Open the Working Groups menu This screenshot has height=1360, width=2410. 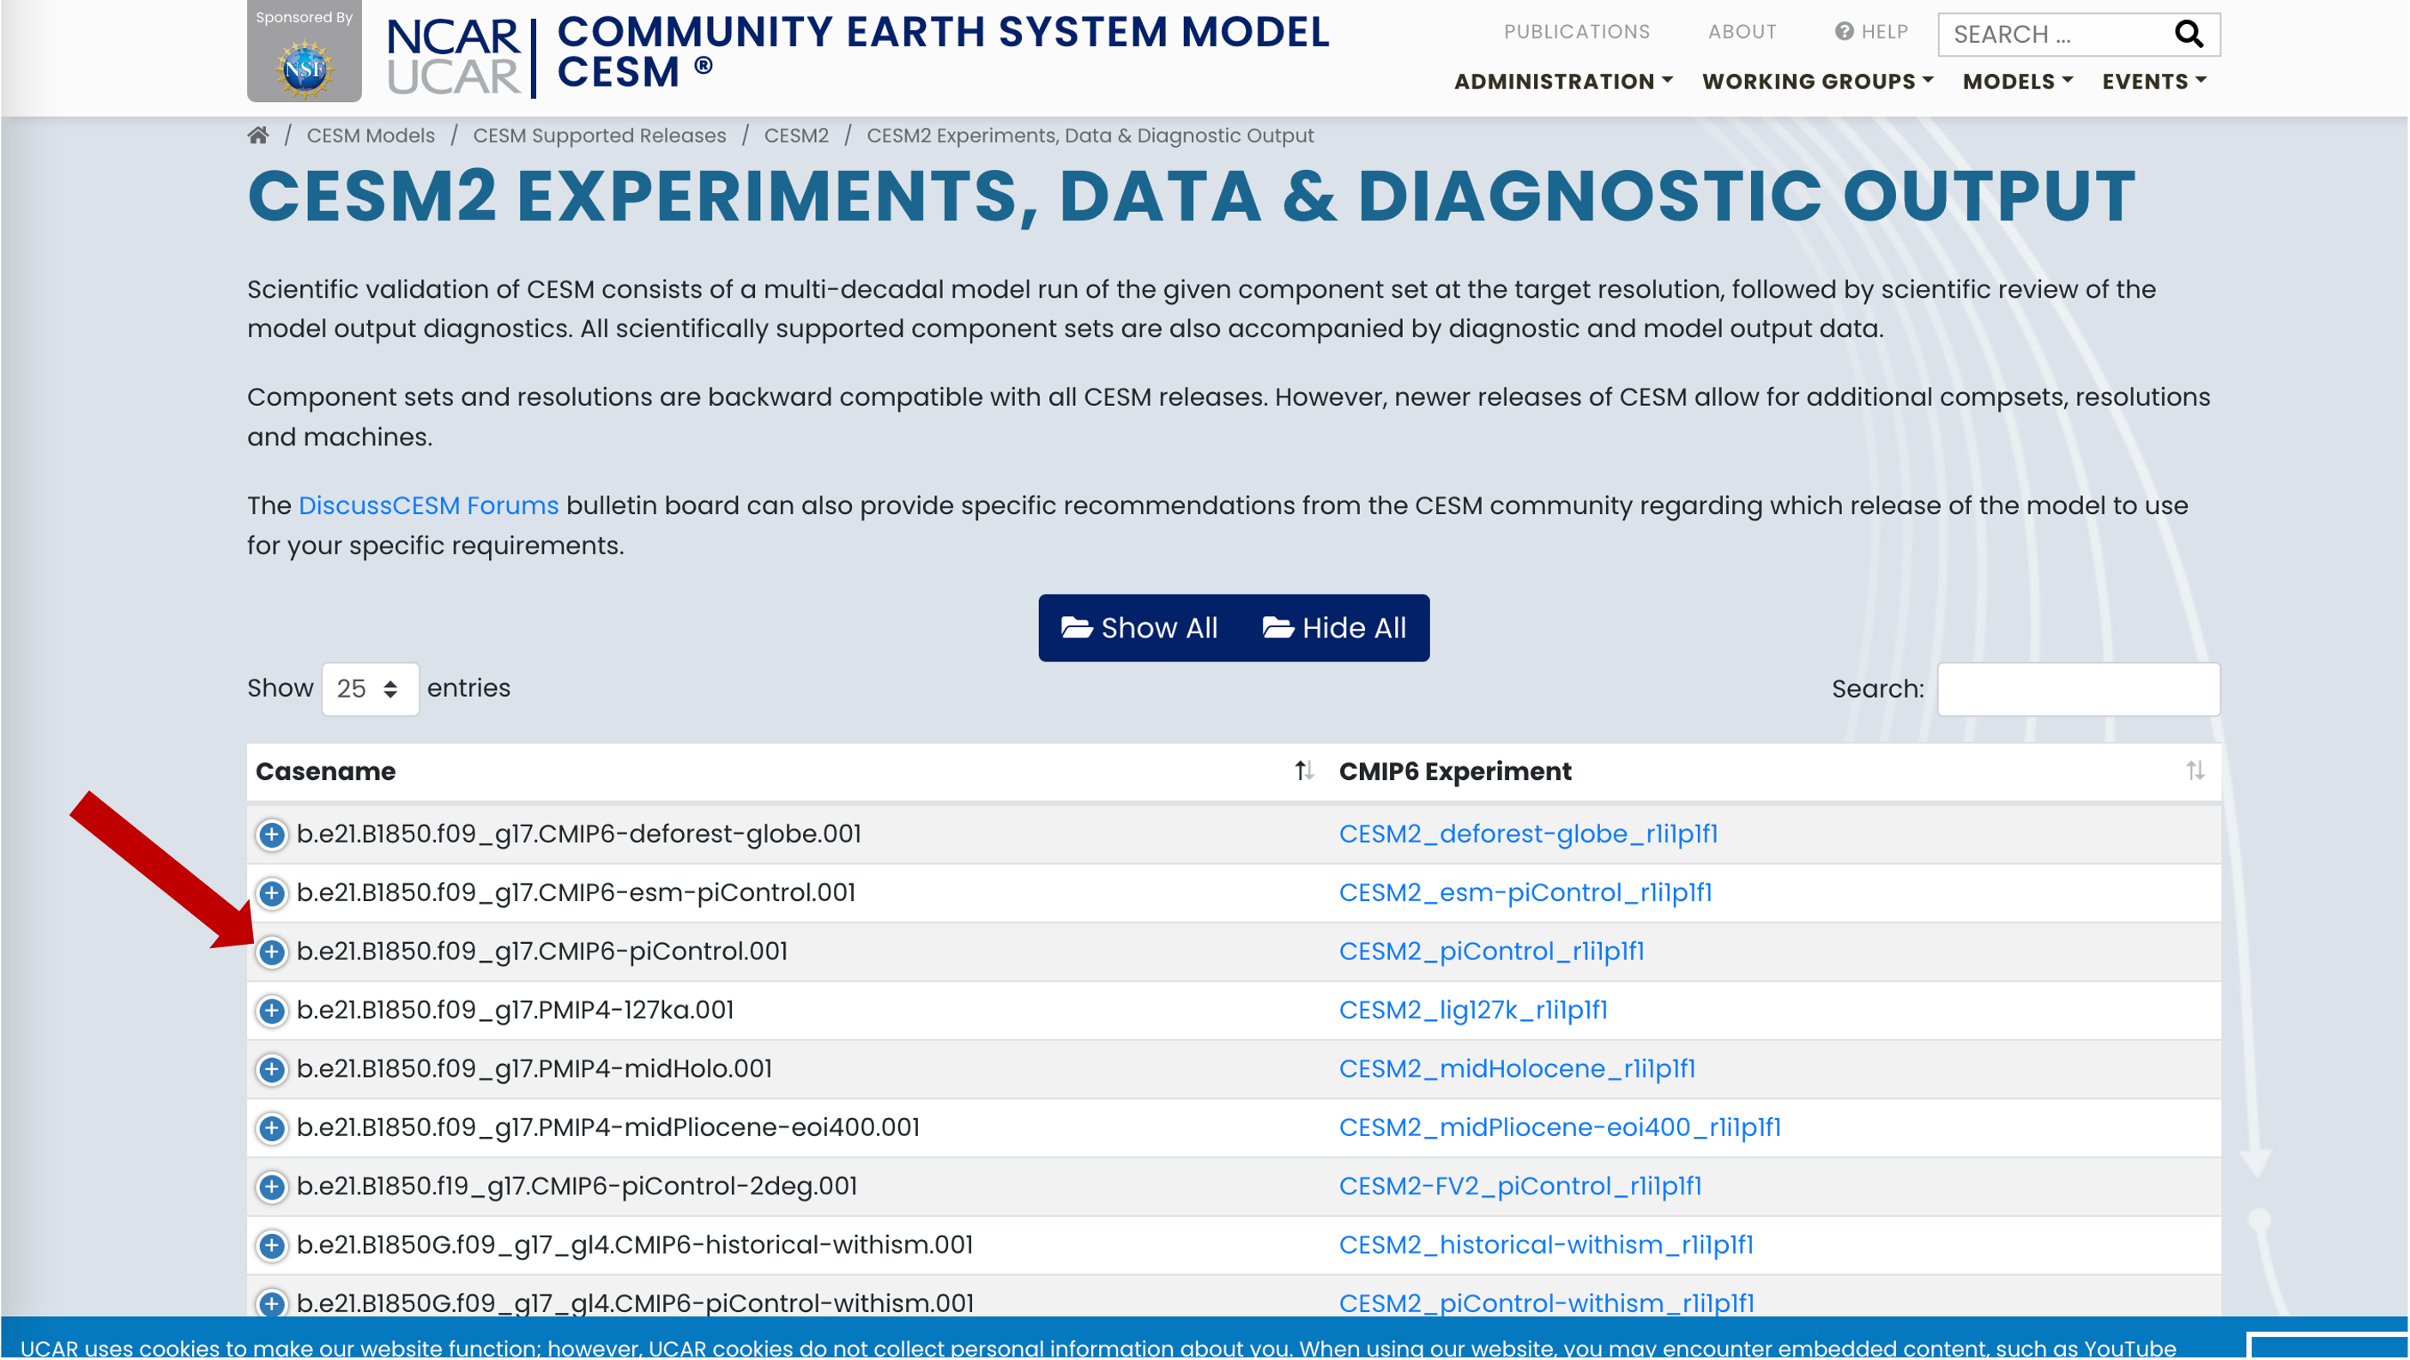coord(1817,82)
